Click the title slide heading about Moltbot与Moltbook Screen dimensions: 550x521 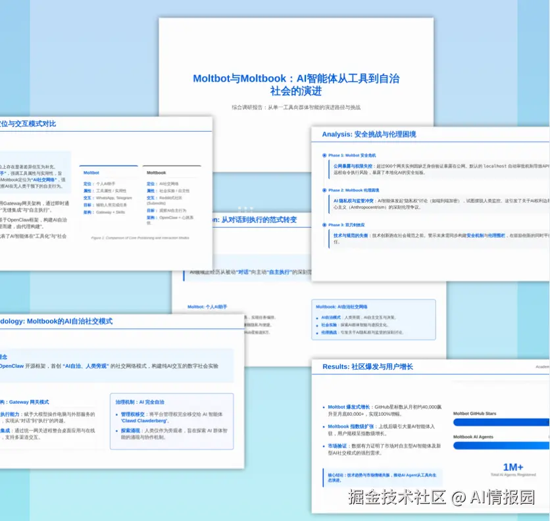[x=296, y=85]
